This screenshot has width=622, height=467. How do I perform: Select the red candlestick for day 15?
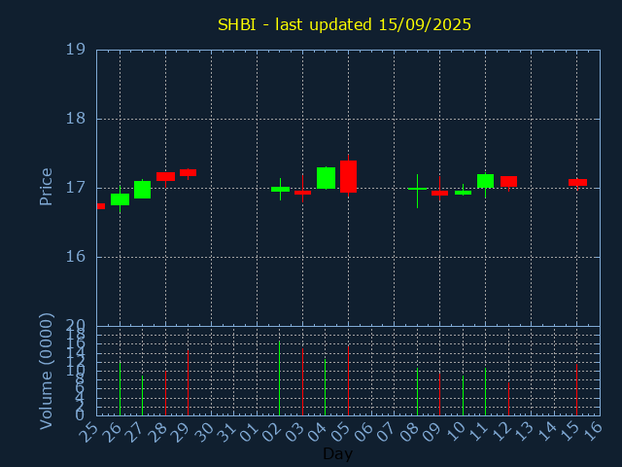pos(577,182)
